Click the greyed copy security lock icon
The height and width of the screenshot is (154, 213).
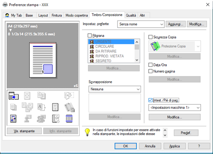pyautogui.click(x=69, y=107)
